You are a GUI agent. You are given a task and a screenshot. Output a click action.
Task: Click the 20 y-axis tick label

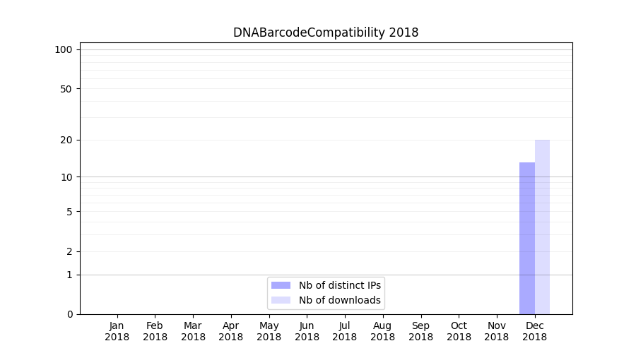click(66, 140)
